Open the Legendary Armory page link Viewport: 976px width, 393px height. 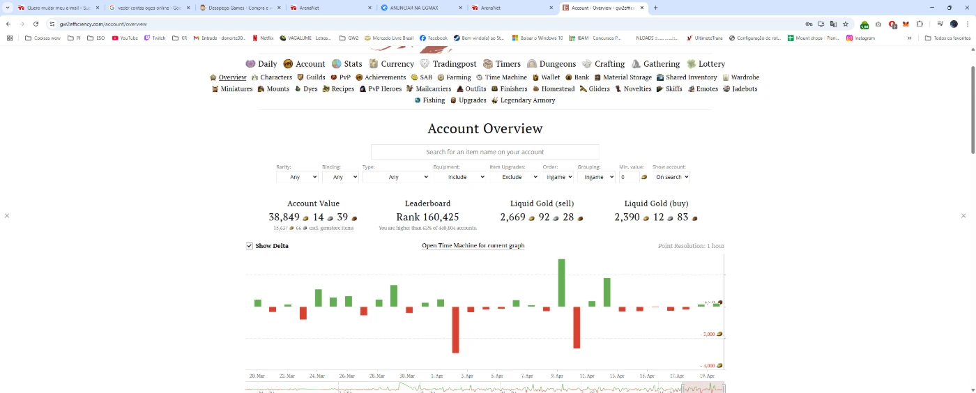(523, 100)
